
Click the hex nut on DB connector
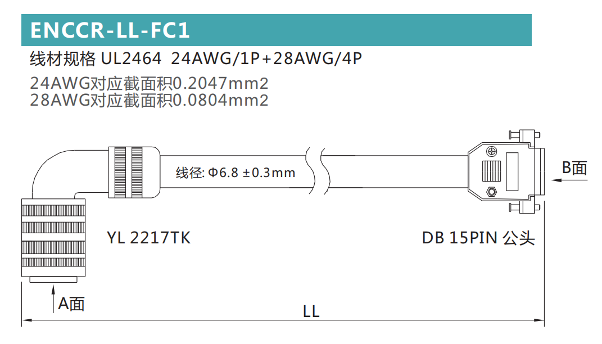[491, 192]
